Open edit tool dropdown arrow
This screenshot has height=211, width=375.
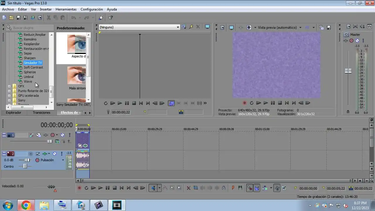(x=159, y=188)
